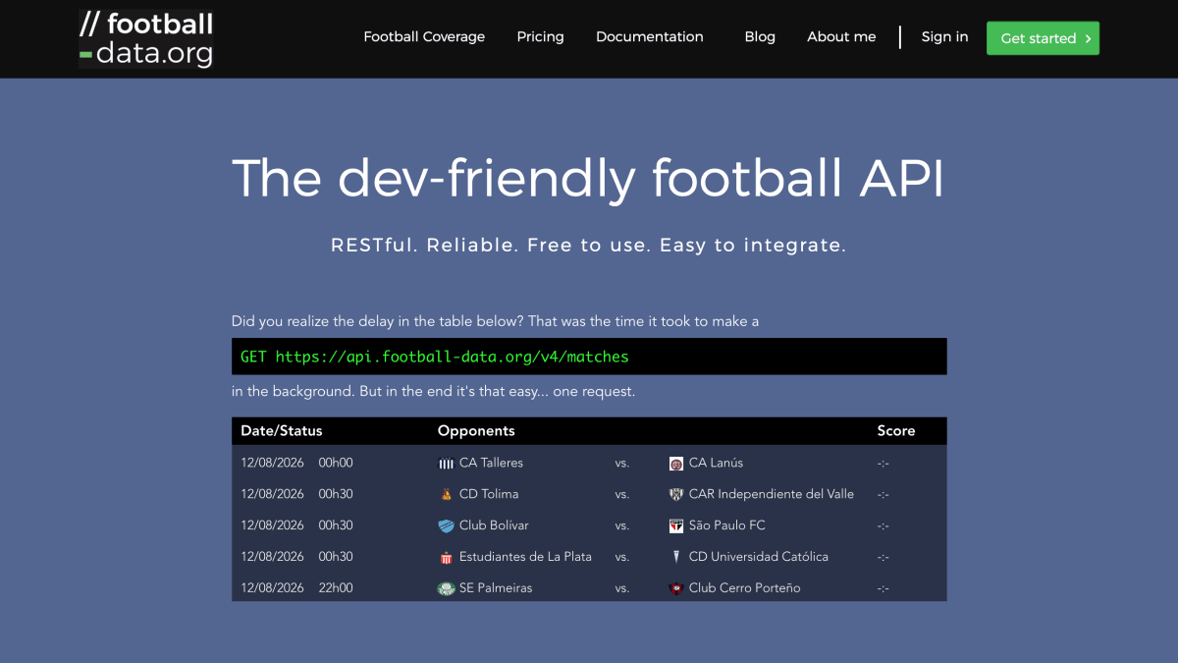This screenshot has height=663, width=1178.
Task: Click the score in the CA Talleres row
Action: point(883,463)
